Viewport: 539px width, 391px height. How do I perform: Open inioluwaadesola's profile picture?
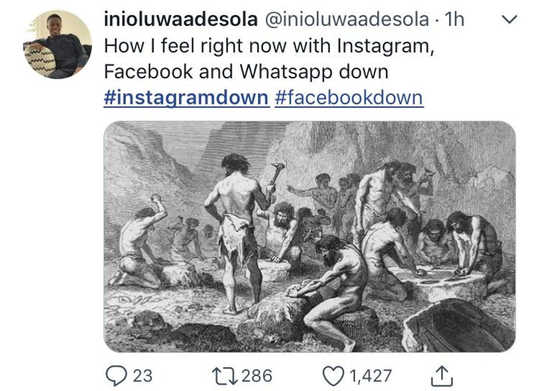(58, 45)
